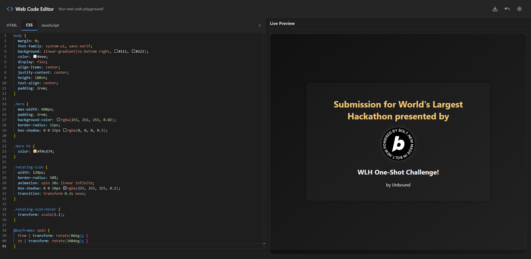Click the #111 color swatch in the gradient
The width and height of the screenshot is (531, 259).
pyautogui.click(x=116, y=51)
